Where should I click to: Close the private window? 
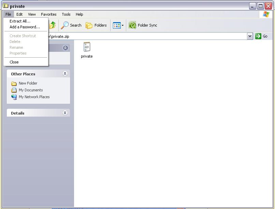[268, 6]
